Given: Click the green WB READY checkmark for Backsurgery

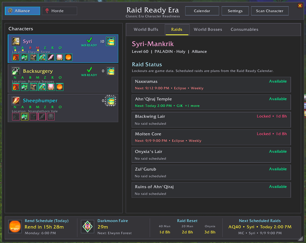Looking at the screenshot, I should [x=89, y=70].
